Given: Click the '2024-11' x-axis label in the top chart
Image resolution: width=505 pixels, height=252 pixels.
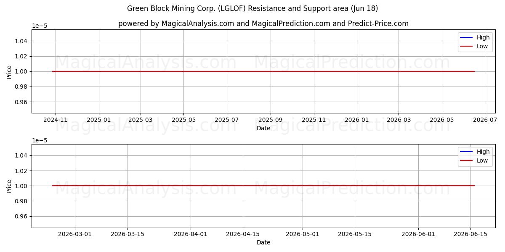Looking at the screenshot, I should coord(56,120).
